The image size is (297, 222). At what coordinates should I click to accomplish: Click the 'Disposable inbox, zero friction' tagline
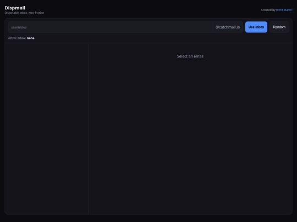tap(24, 13)
